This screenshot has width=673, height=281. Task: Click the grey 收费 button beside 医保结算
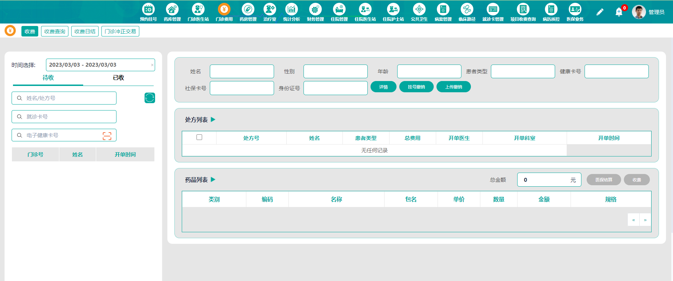pyautogui.click(x=637, y=180)
